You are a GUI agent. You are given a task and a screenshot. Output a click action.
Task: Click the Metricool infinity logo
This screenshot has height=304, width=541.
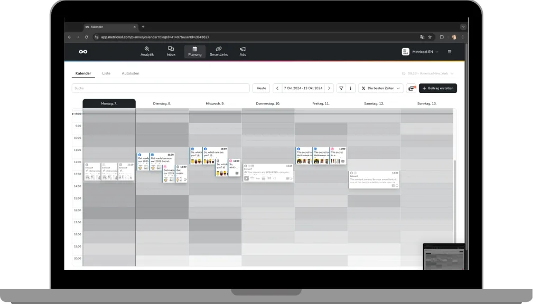tap(83, 51)
